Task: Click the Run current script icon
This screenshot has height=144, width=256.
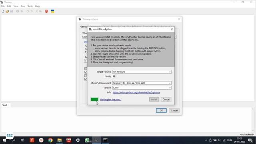Action: tap(18, 11)
